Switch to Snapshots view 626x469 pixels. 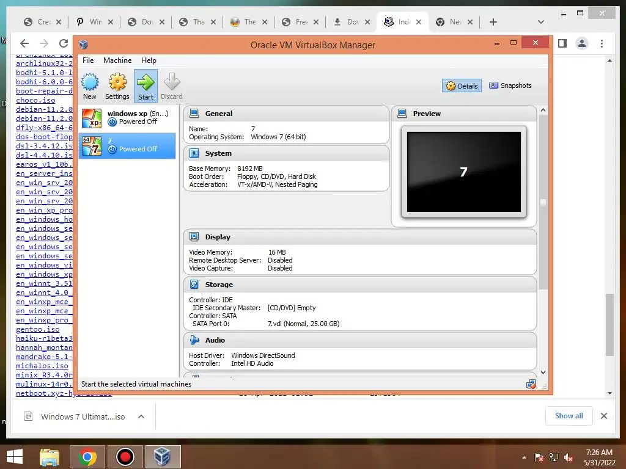coord(510,85)
